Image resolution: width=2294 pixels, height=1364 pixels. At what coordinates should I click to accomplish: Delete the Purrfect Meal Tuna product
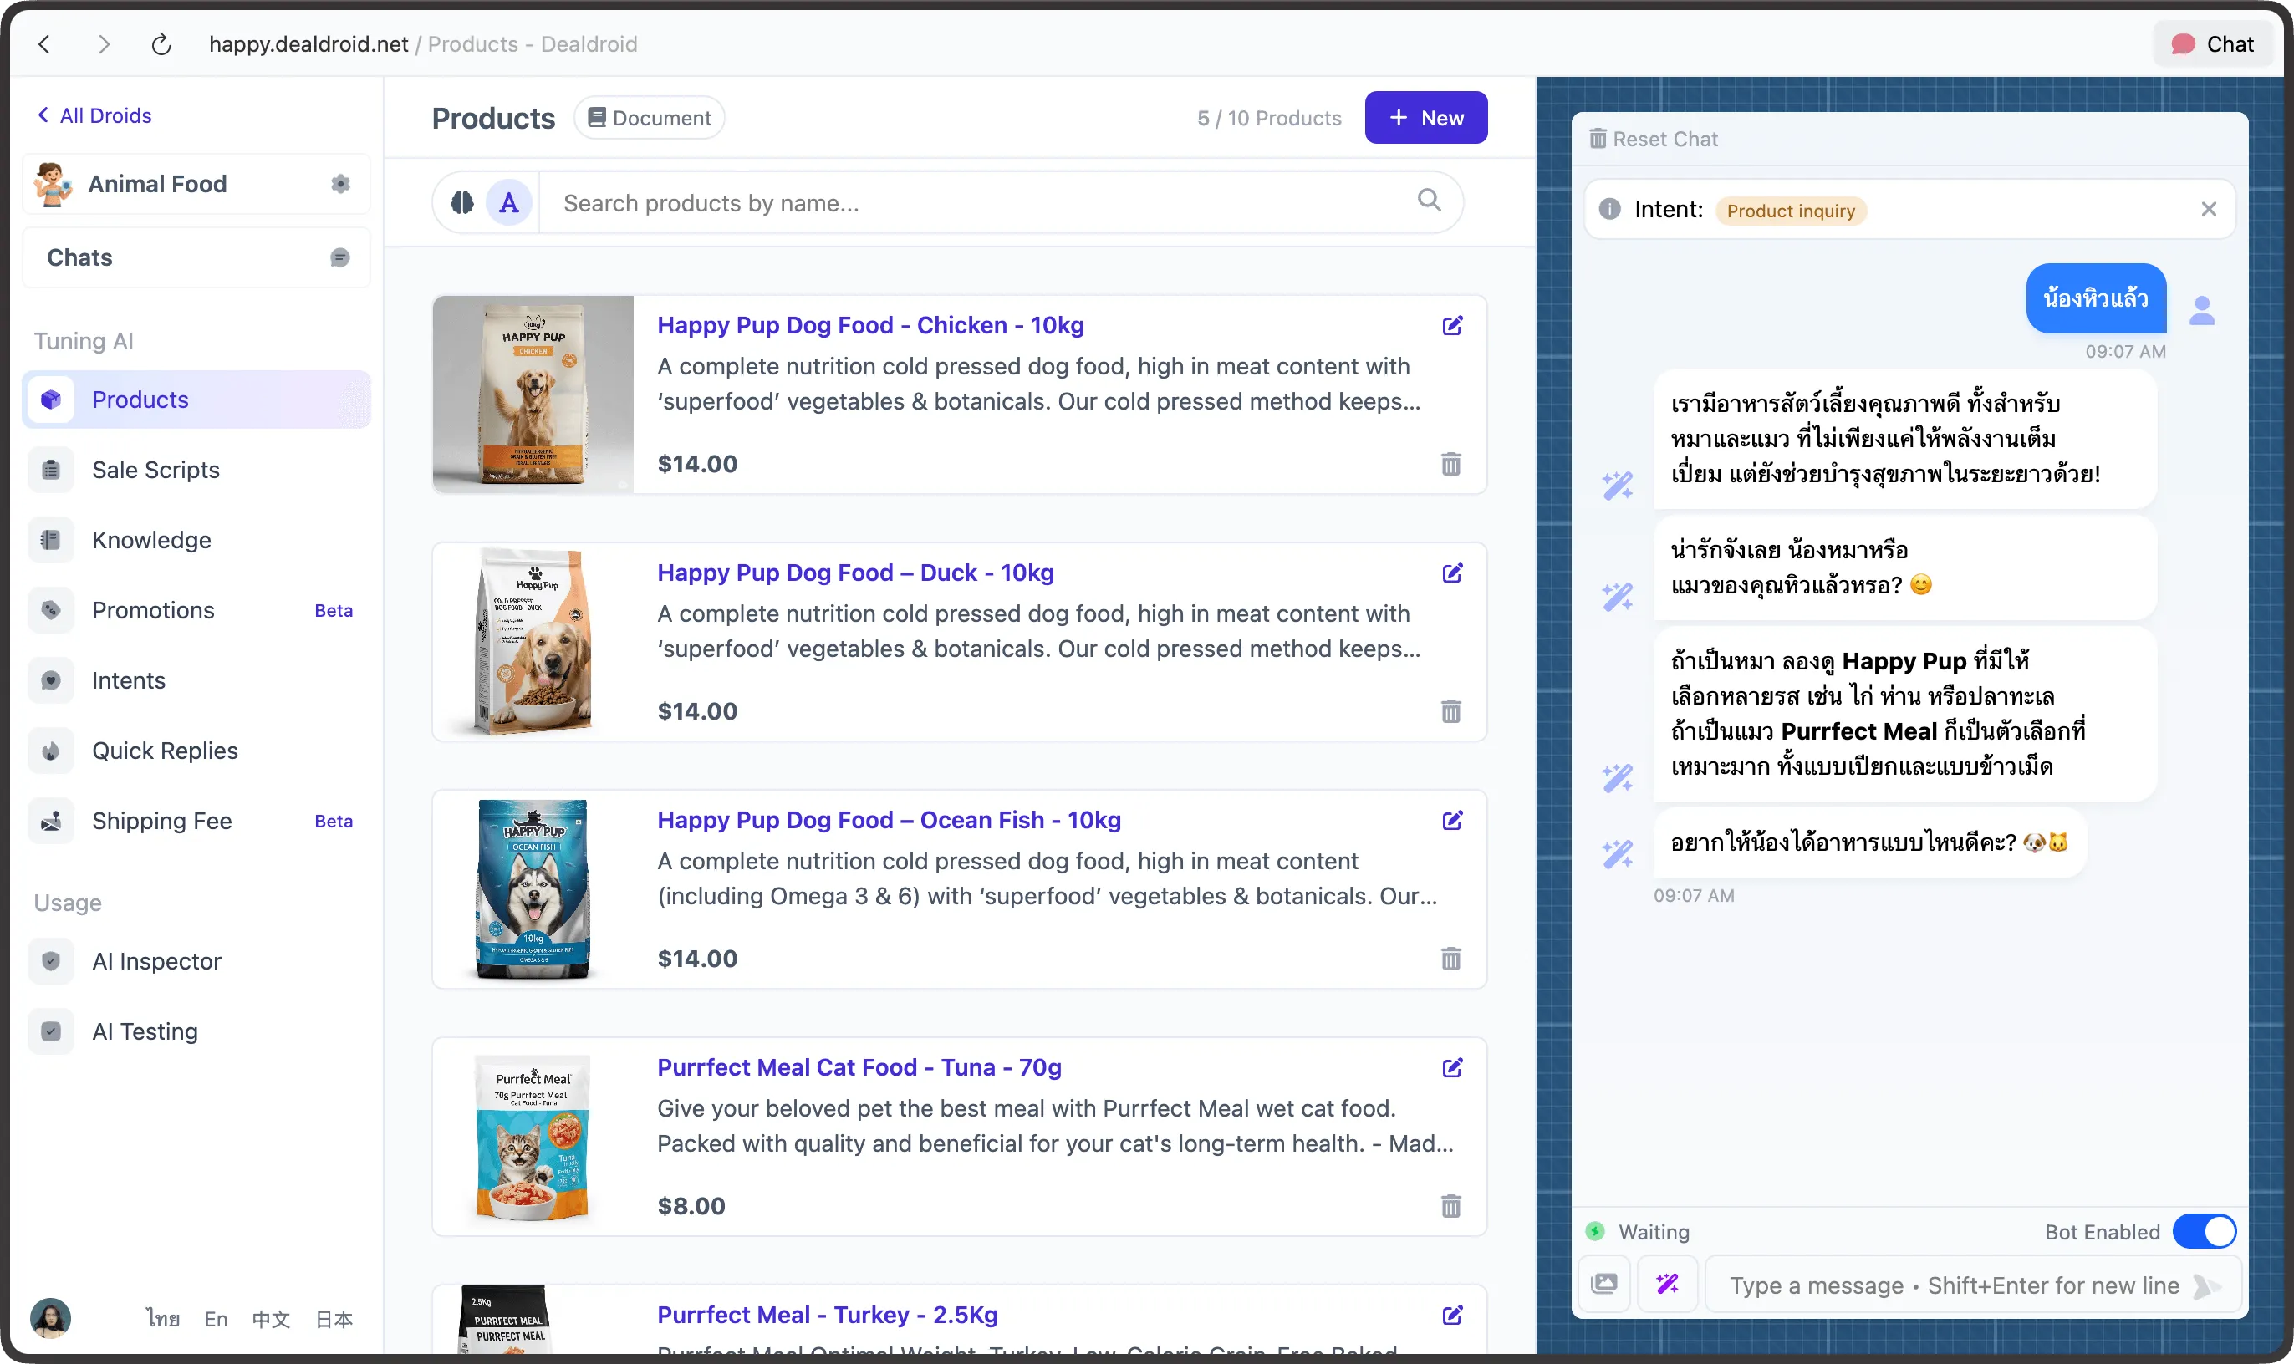coord(1450,1207)
